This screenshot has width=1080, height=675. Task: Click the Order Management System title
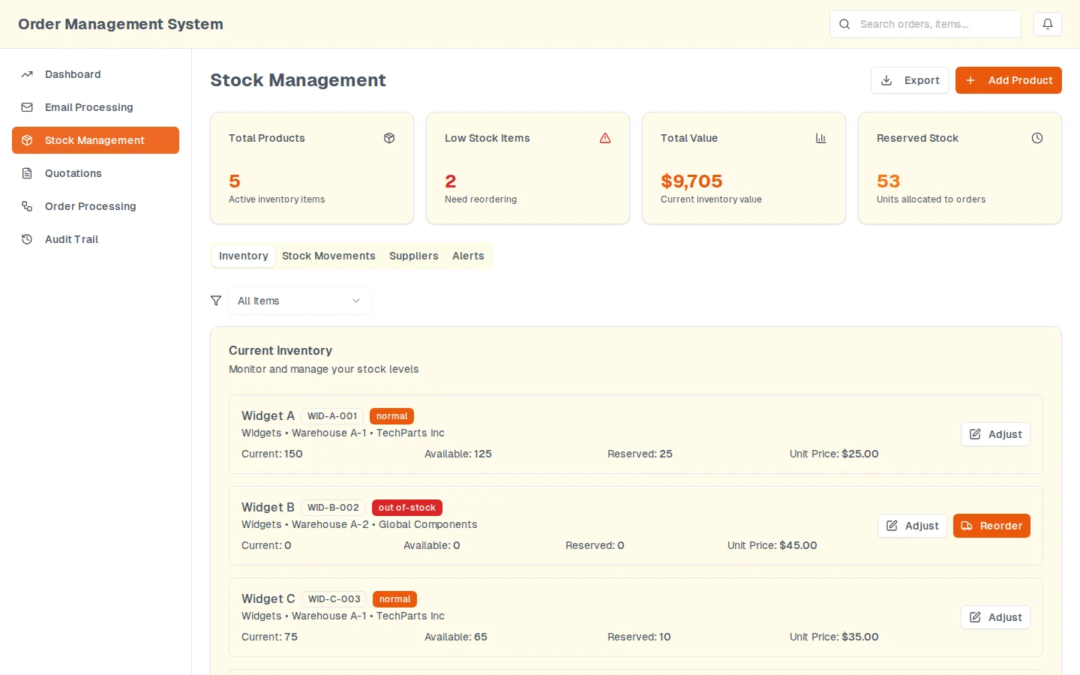(x=121, y=24)
